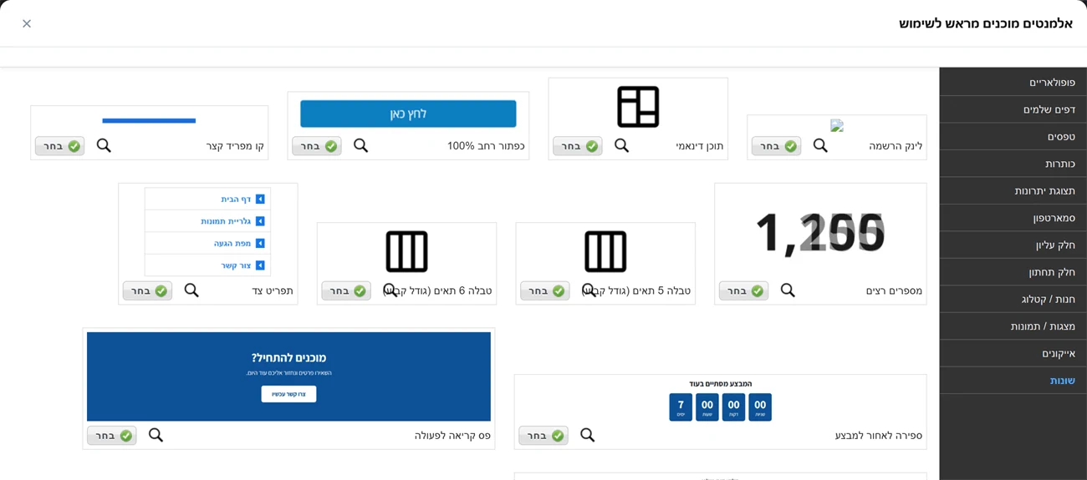Click the כפתור רחב 100% label text
The image size is (1087, 480).
pyautogui.click(x=486, y=146)
